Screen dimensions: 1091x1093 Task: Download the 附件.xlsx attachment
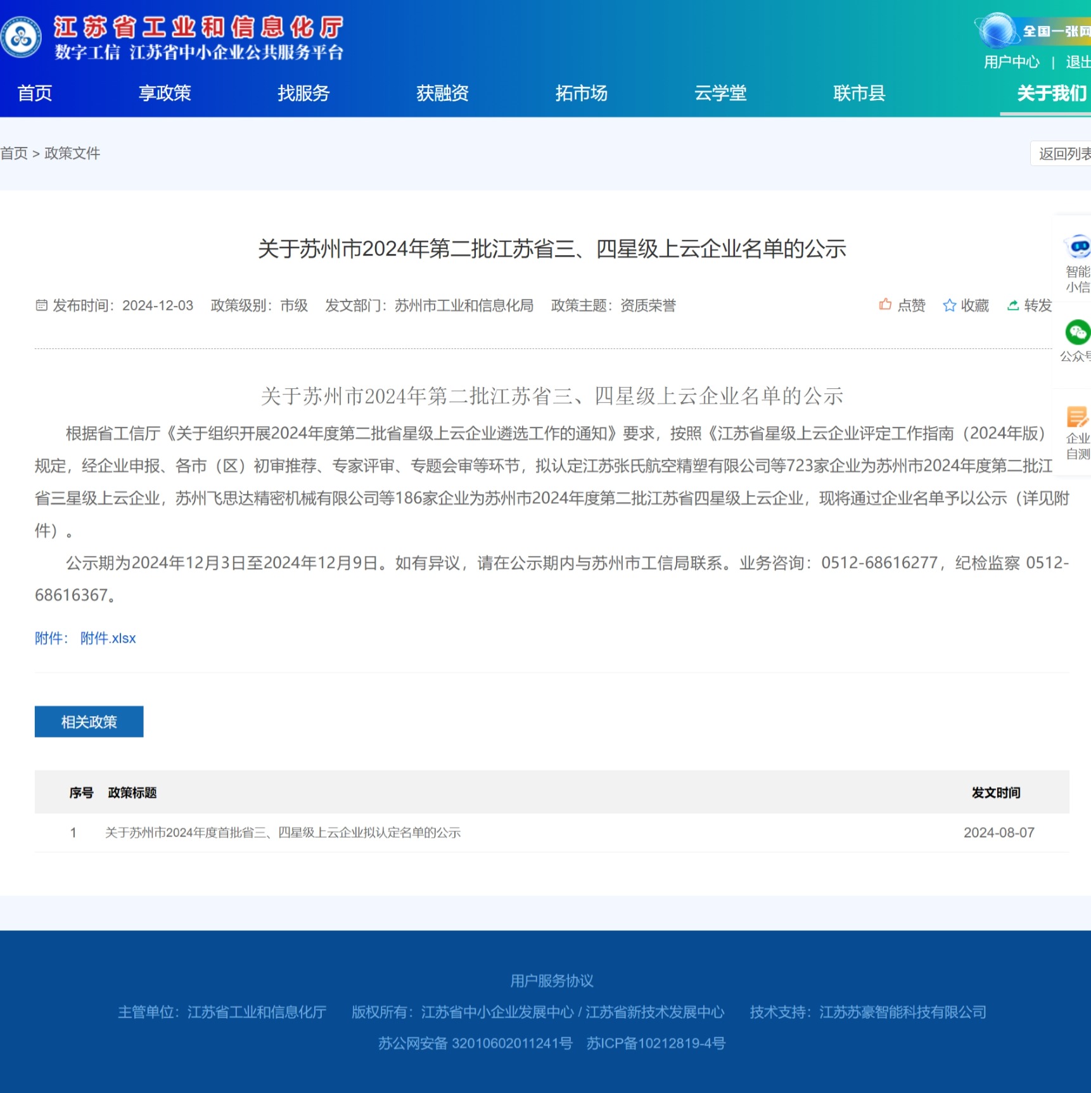[x=108, y=638]
